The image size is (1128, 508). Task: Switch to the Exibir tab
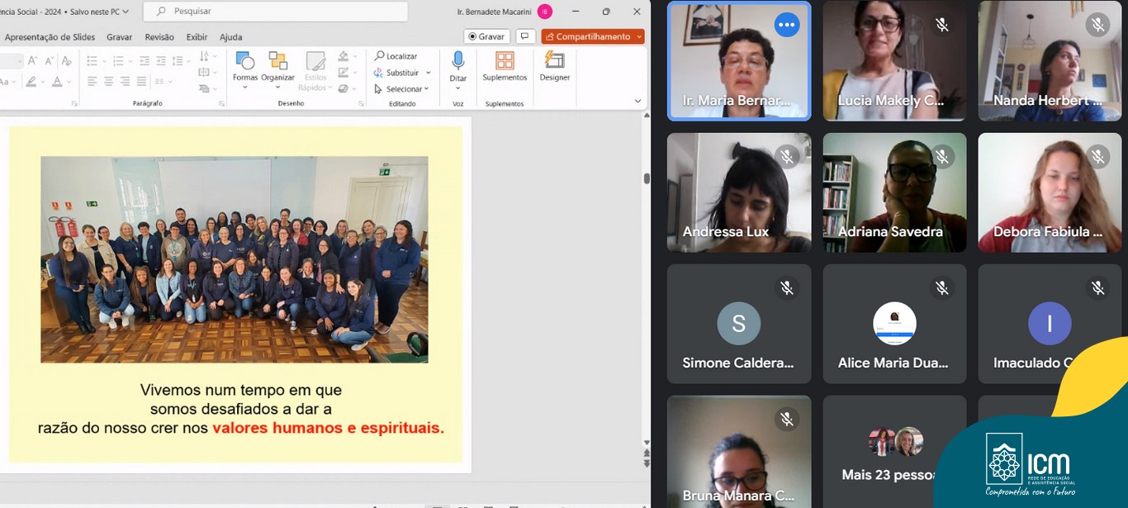click(197, 37)
